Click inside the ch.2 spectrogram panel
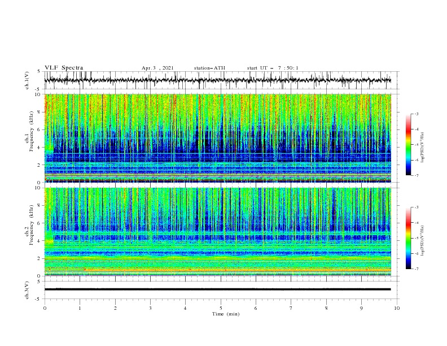Viewport: 447px width, 346px height. click(x=217, y=232)
